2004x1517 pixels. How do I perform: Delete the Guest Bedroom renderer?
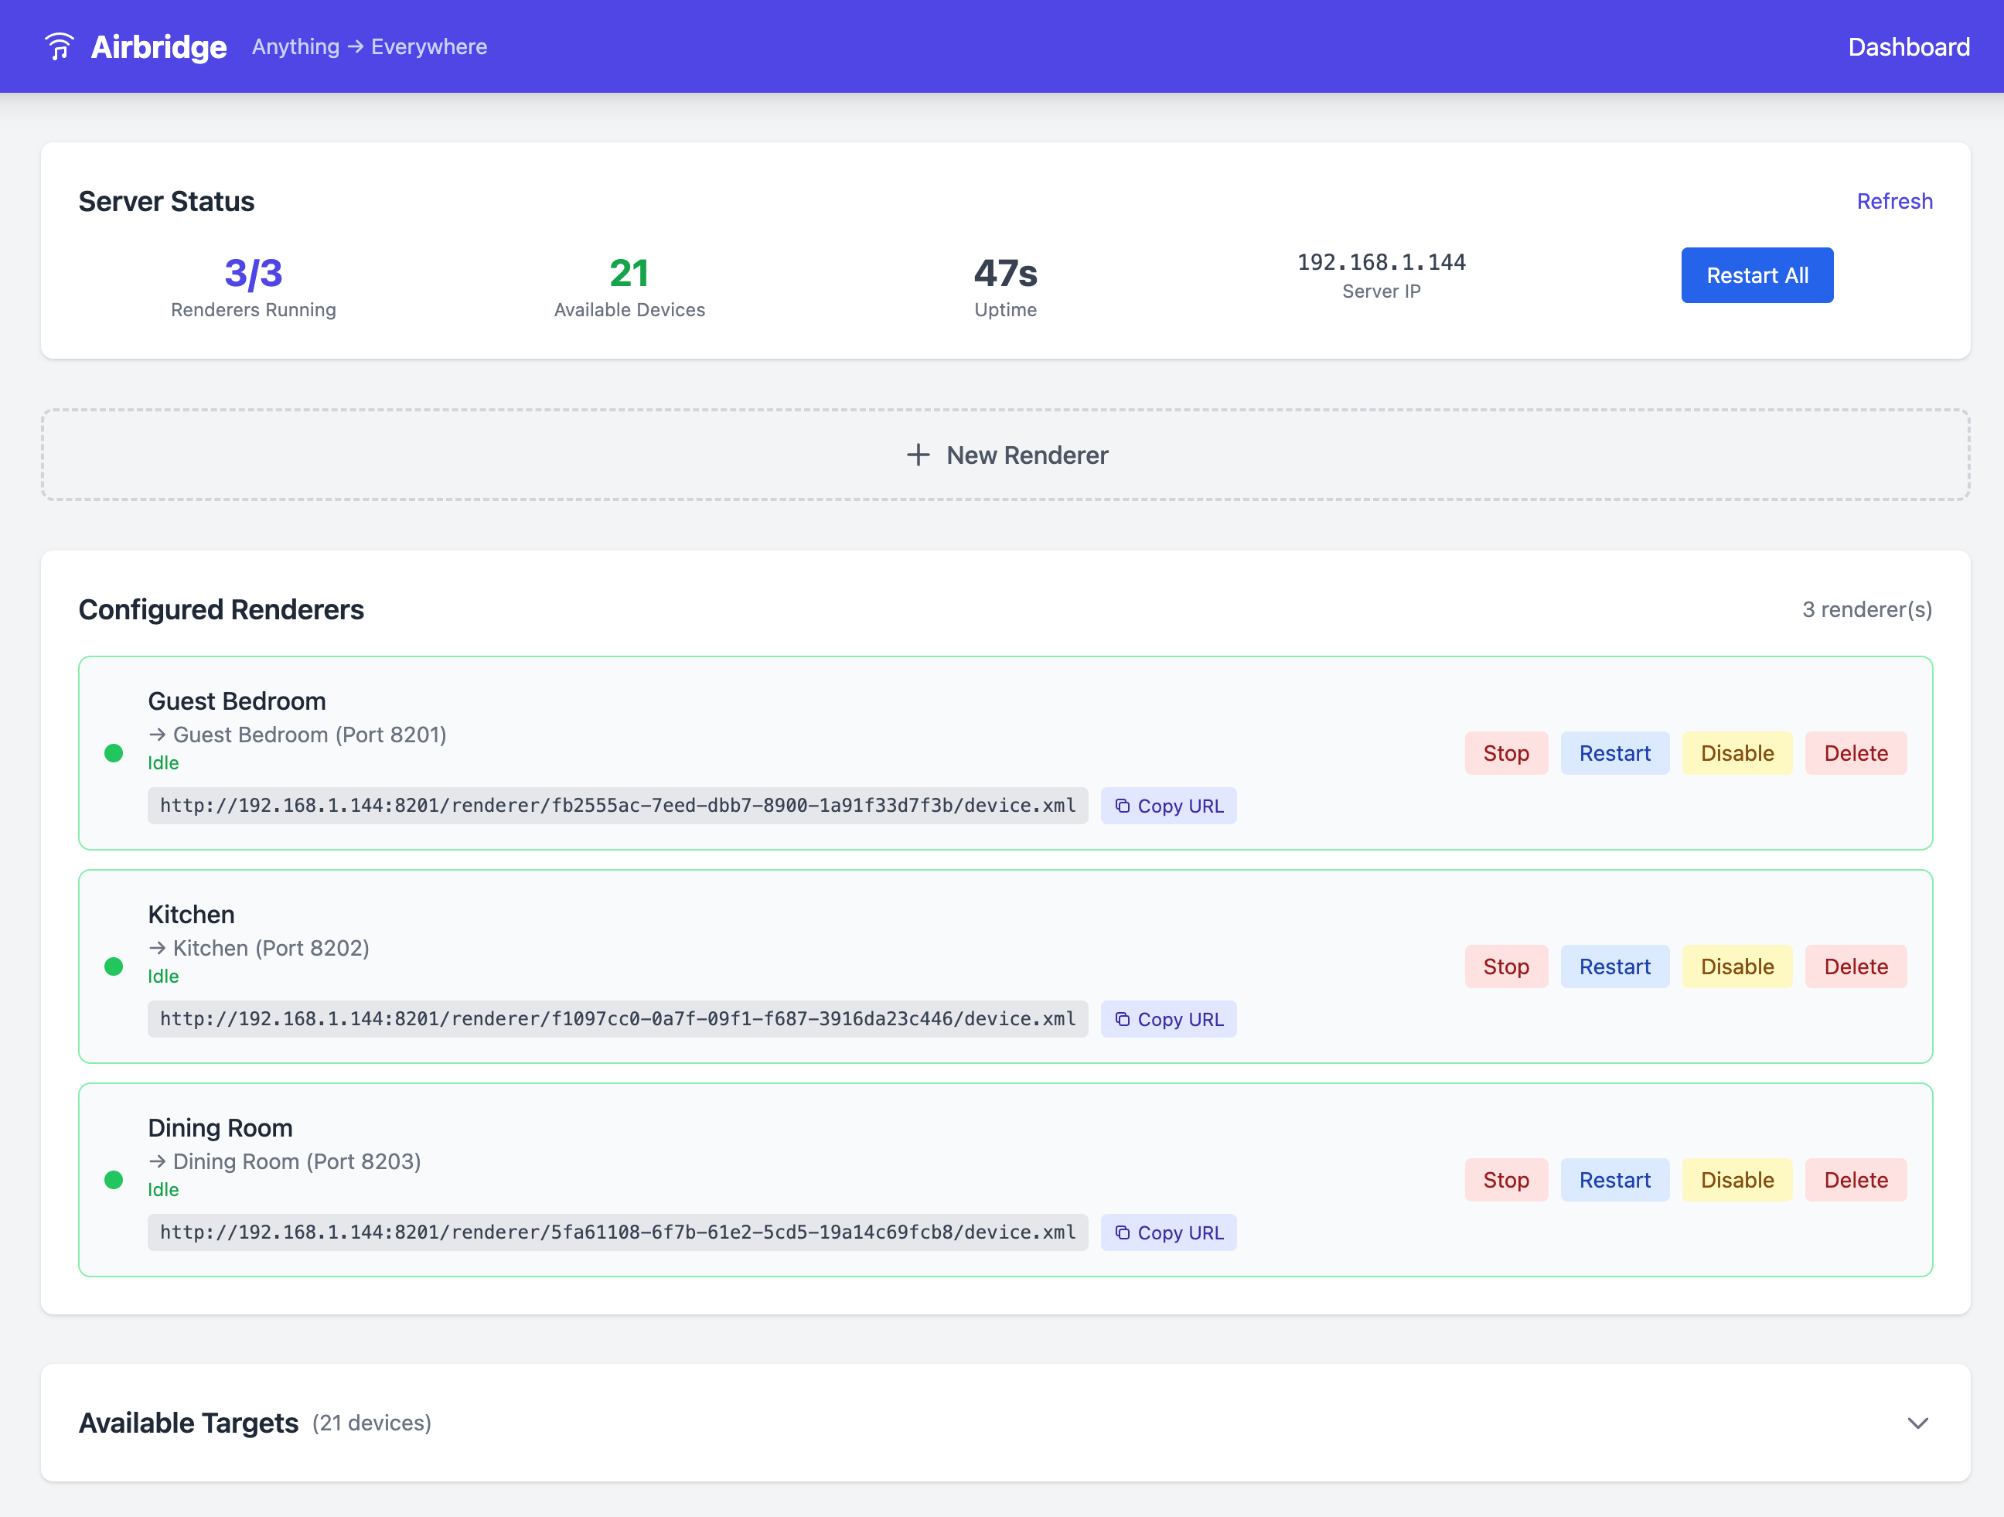1856,753
